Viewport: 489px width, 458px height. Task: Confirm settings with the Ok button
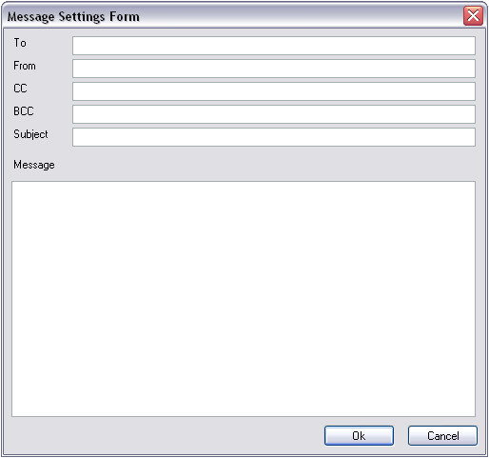coord(359,435)
